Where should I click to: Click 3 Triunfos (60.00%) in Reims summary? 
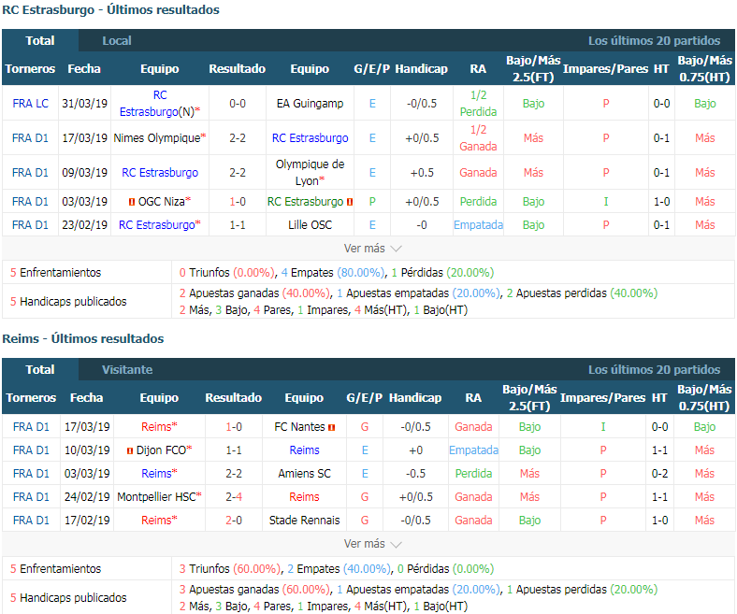[x=230, y=569]
